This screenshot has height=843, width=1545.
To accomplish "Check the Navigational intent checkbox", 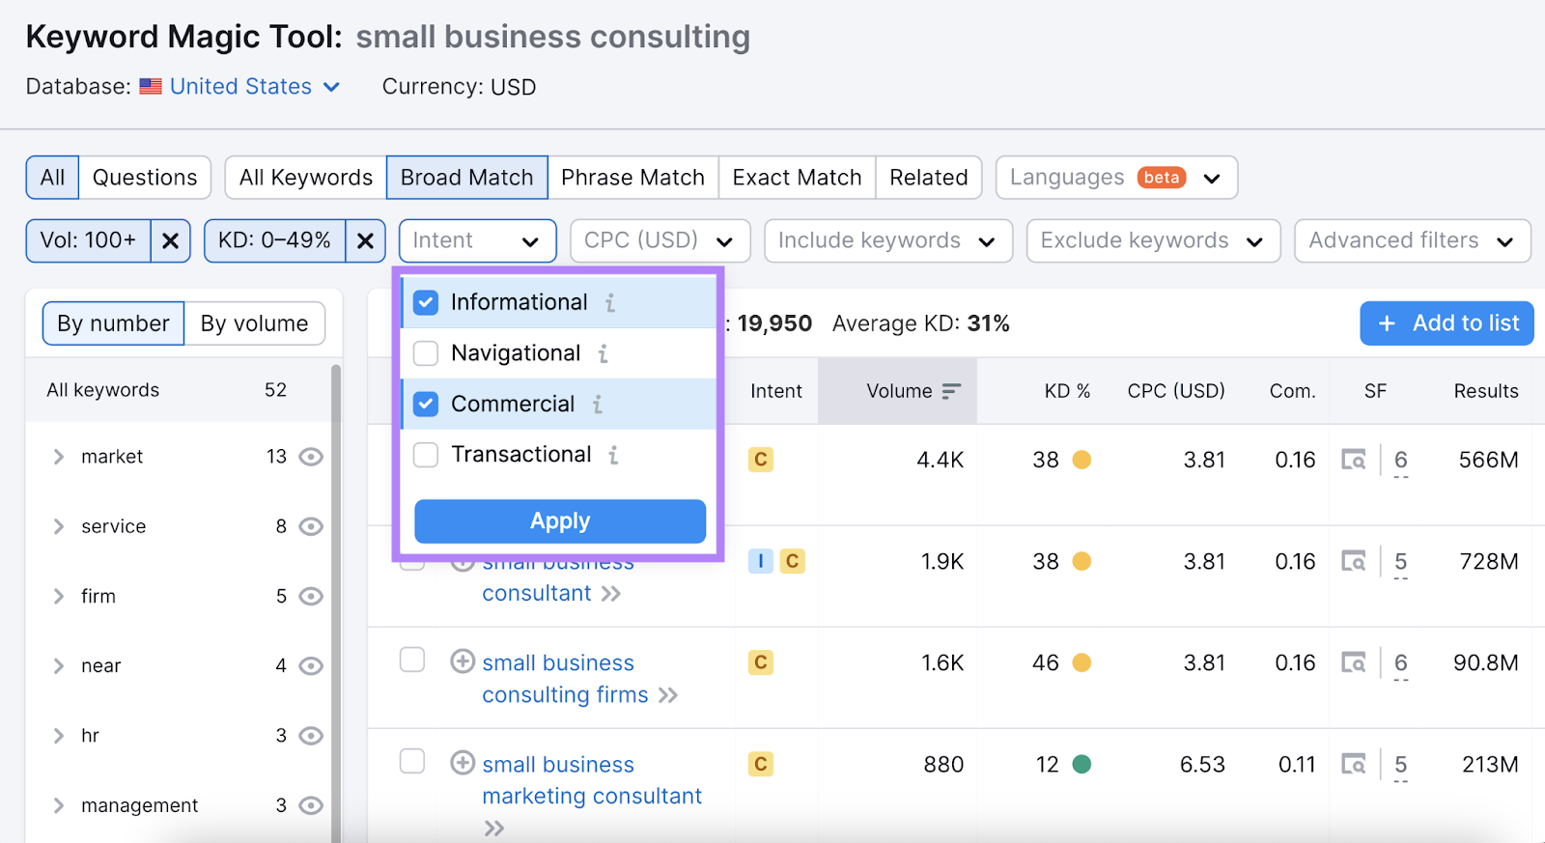I will tap(426, 353).
